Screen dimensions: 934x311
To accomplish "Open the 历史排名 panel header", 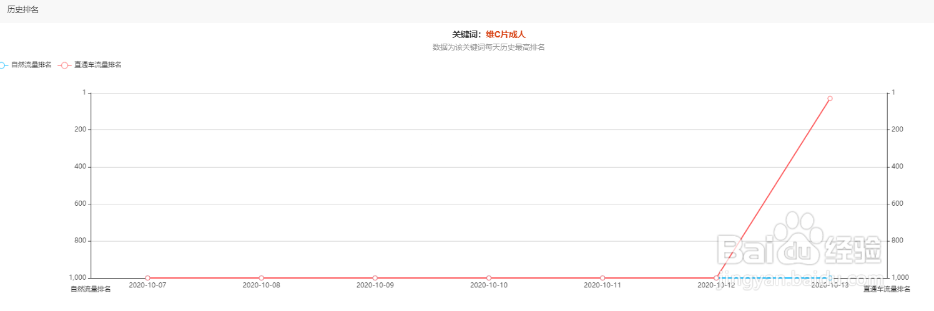I will click(x=23, y=10).
